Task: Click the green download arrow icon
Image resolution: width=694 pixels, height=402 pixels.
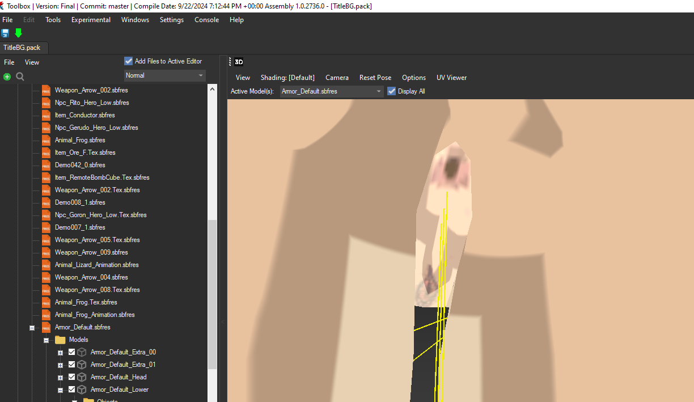Action: [x=18, y=33]
